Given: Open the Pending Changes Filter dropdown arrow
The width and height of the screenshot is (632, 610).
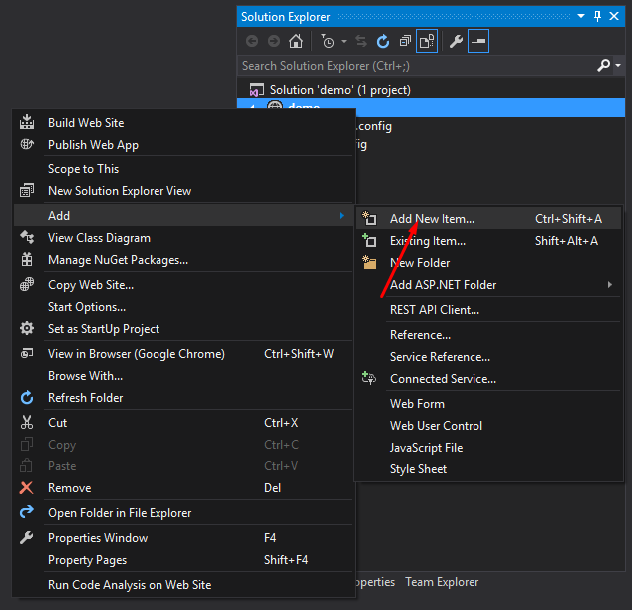Looking at the screenshot, I should click(343, 41).
